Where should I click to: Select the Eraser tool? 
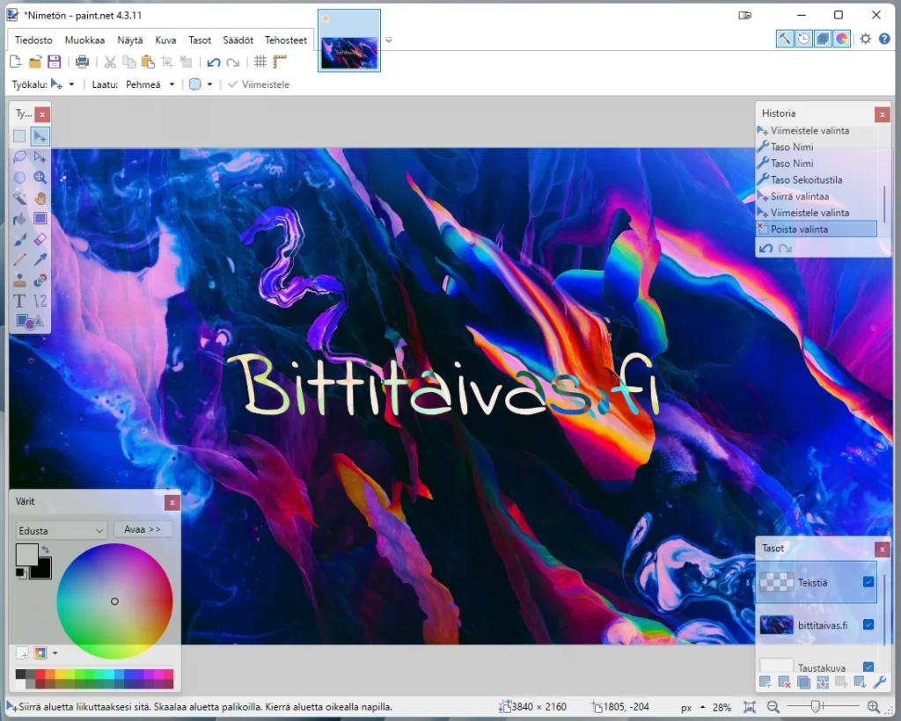40,239
